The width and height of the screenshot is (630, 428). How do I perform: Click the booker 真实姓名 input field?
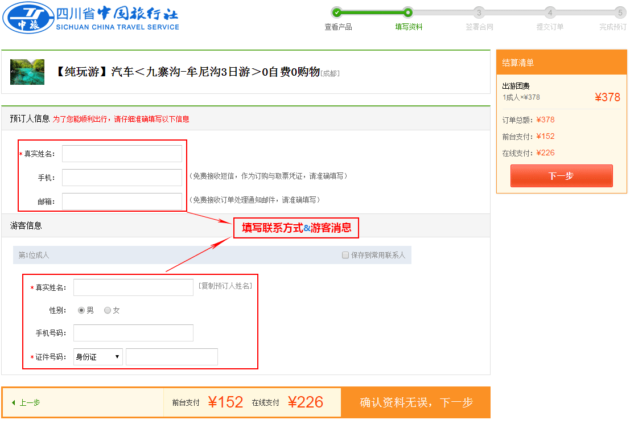click(x=122, y=154)
